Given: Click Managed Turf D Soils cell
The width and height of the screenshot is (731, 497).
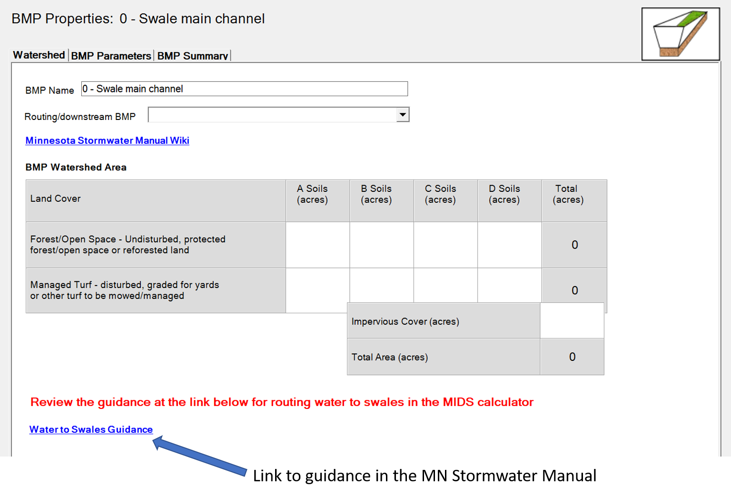Looking at the screenshot, I should [509, 285].
